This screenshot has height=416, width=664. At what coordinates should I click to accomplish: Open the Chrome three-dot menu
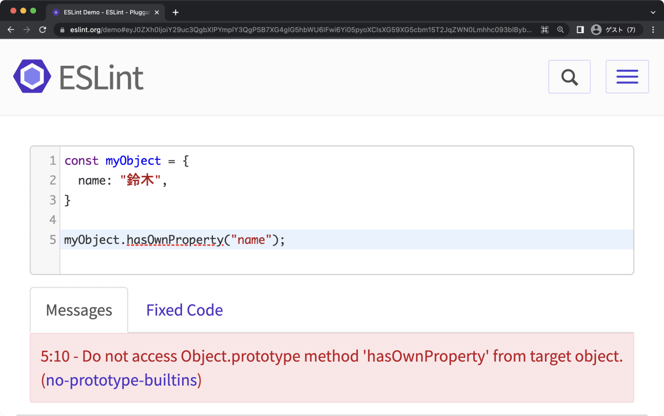(x=653, y=30)
